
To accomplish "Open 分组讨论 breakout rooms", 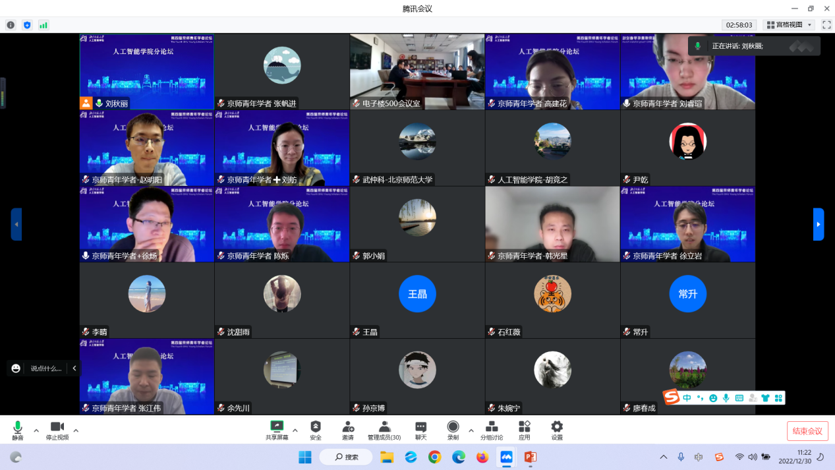I will click(492, 430).
